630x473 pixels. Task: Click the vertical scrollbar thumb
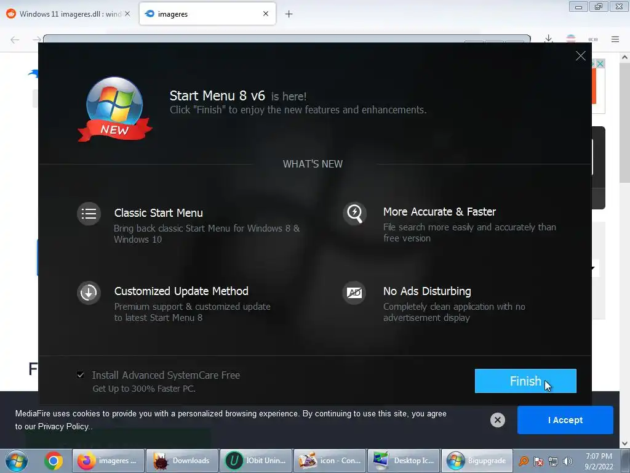624,123
